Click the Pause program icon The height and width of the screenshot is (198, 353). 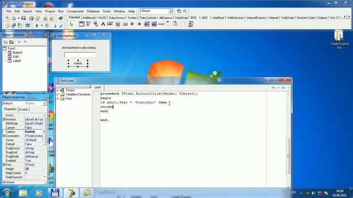click(x=47, y=25)
